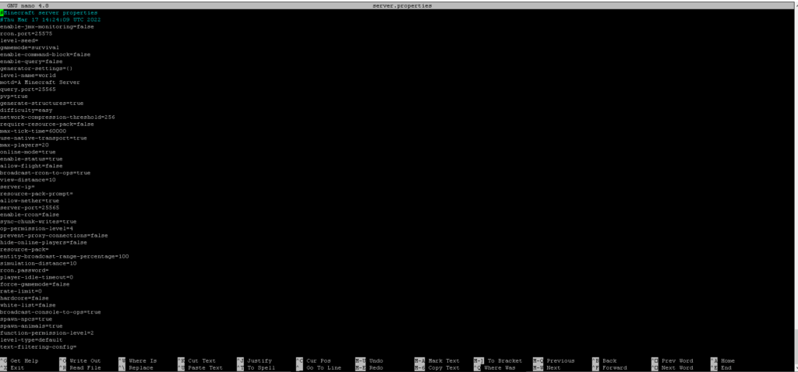Image resolution: width=798 pixels, height=372 pixels.
Task: Click the difficulty=easy line
Action: coord(26,111)
